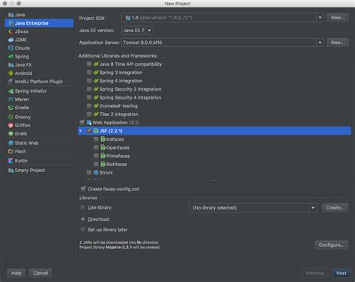Check Spring 4 integration
The width and height of the screenshot is (355, 282).
click(x=89, y=81)
